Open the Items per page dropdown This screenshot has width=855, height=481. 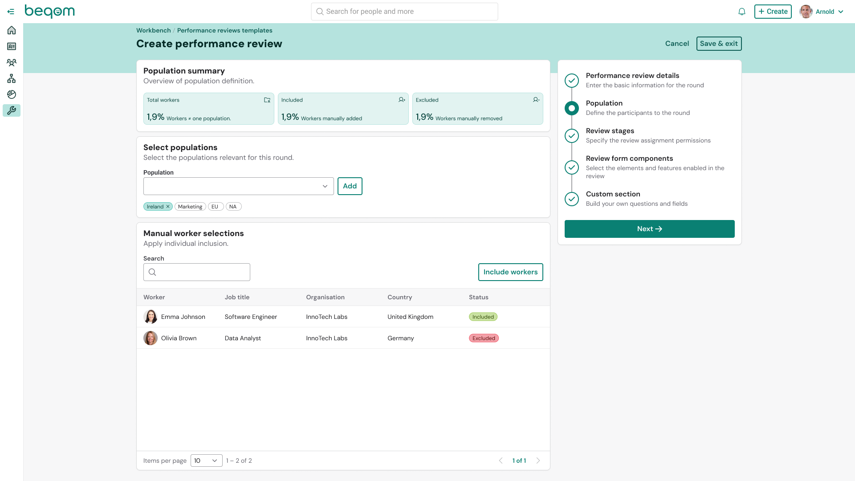click(206, 461)
